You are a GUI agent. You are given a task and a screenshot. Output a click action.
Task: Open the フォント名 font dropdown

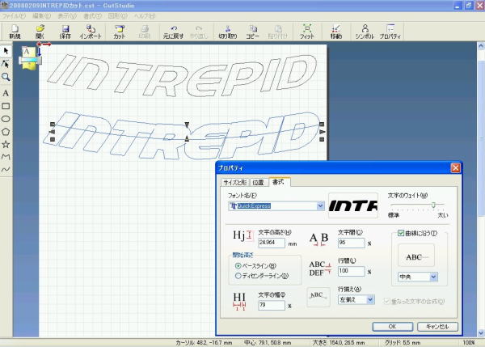[320, 205]
